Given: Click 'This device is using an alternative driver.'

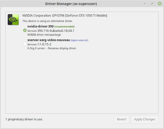Looking at the screenshot, I should click(x=47, y=21).
